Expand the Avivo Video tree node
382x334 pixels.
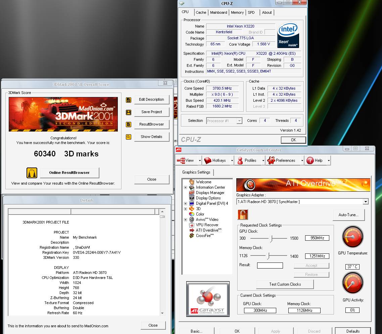[185, 220]
